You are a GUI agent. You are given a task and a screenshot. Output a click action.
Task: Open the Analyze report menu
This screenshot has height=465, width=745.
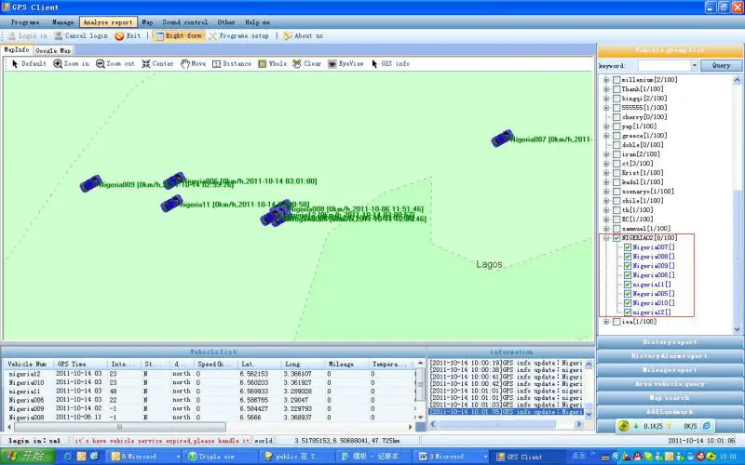click(108, 22)
